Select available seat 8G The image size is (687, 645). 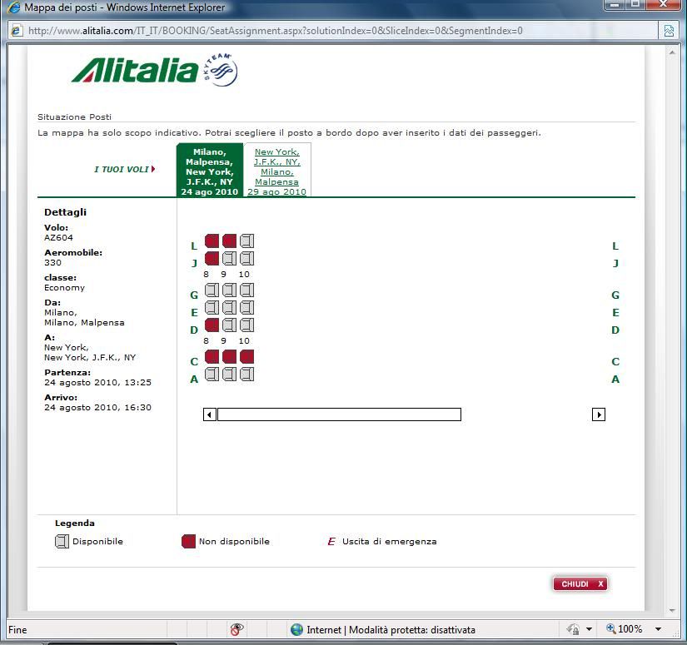pyautogui.click(x=212, y=290)
